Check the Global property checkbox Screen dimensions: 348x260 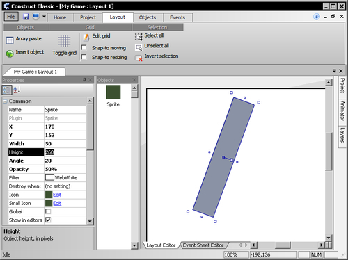(48, 211)
